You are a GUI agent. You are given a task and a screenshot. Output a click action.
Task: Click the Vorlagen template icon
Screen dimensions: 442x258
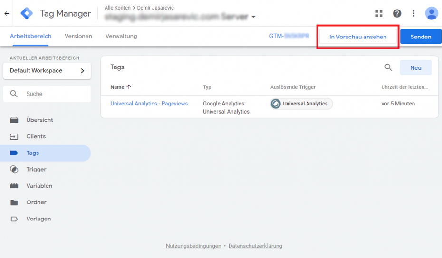coord(14,219)
